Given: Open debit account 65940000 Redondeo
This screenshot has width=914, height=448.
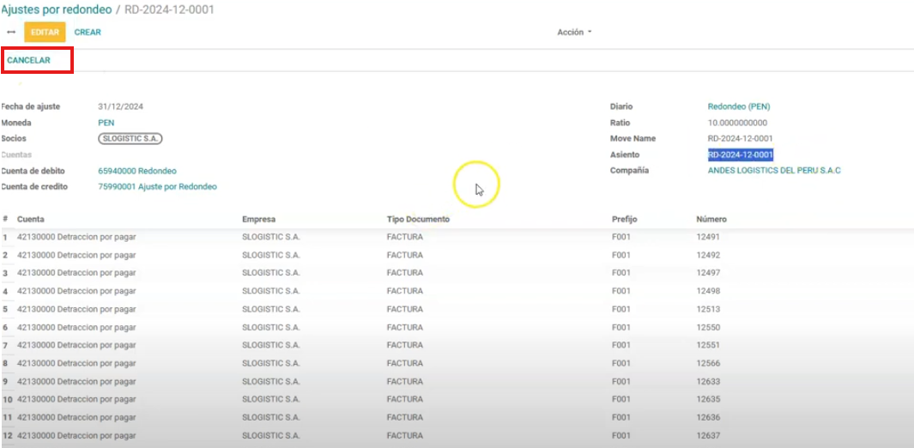Looking at the screenshot, I should [x=137, y=171].
